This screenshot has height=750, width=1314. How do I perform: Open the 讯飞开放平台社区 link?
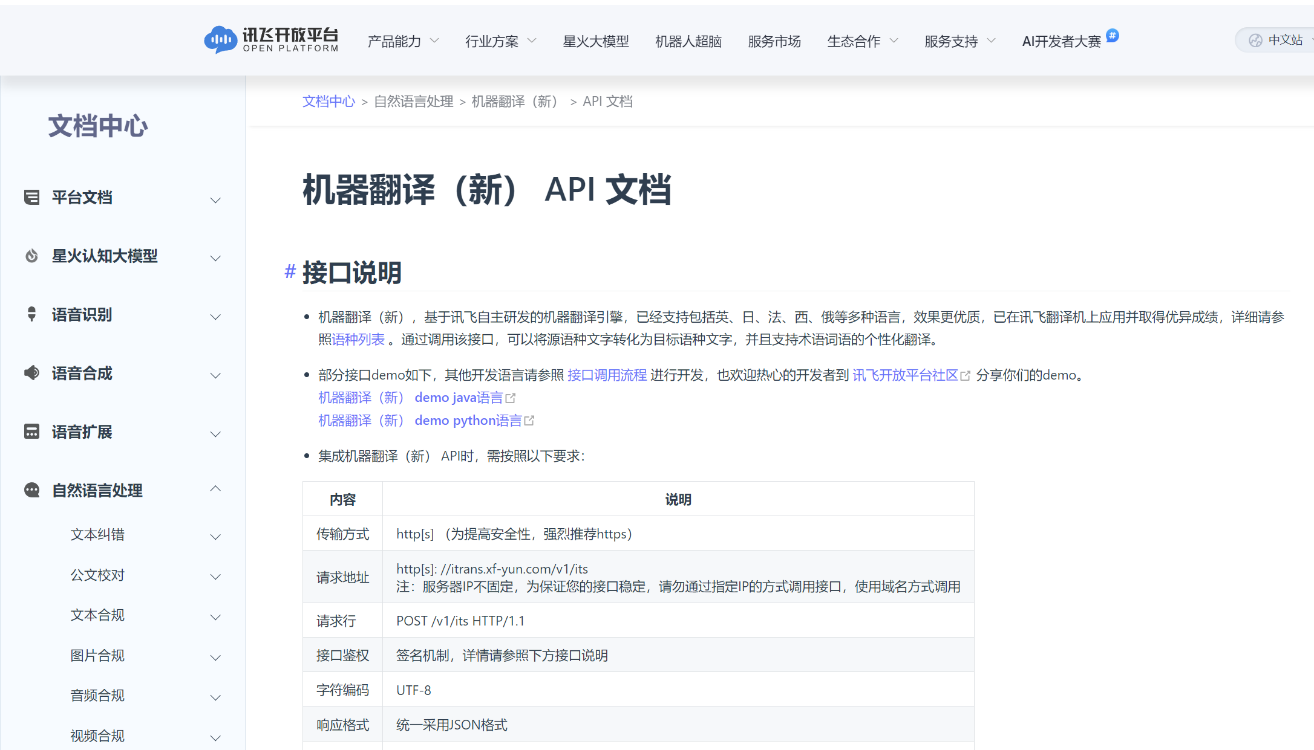905,375
